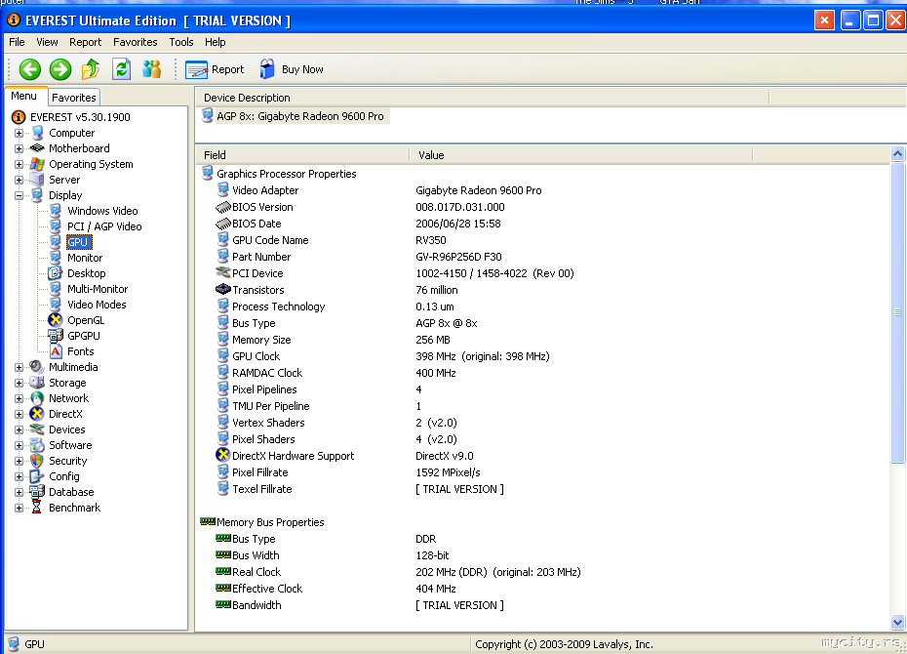Click the green Back arrow toolbar icon

click(29, 69)
